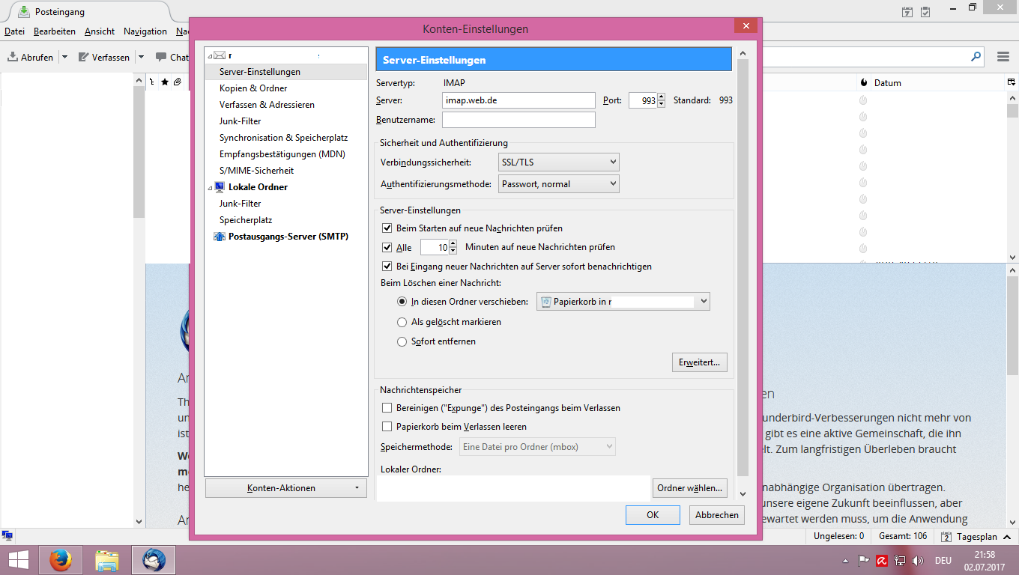Select 'Sofort entfernen' radio button
This screenshot has height=575, width=1019.
point(402,341)
